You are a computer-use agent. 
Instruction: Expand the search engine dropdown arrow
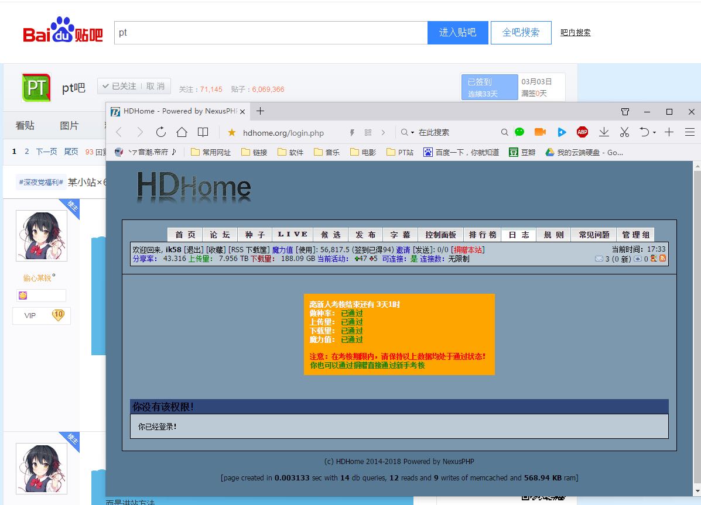413,132
